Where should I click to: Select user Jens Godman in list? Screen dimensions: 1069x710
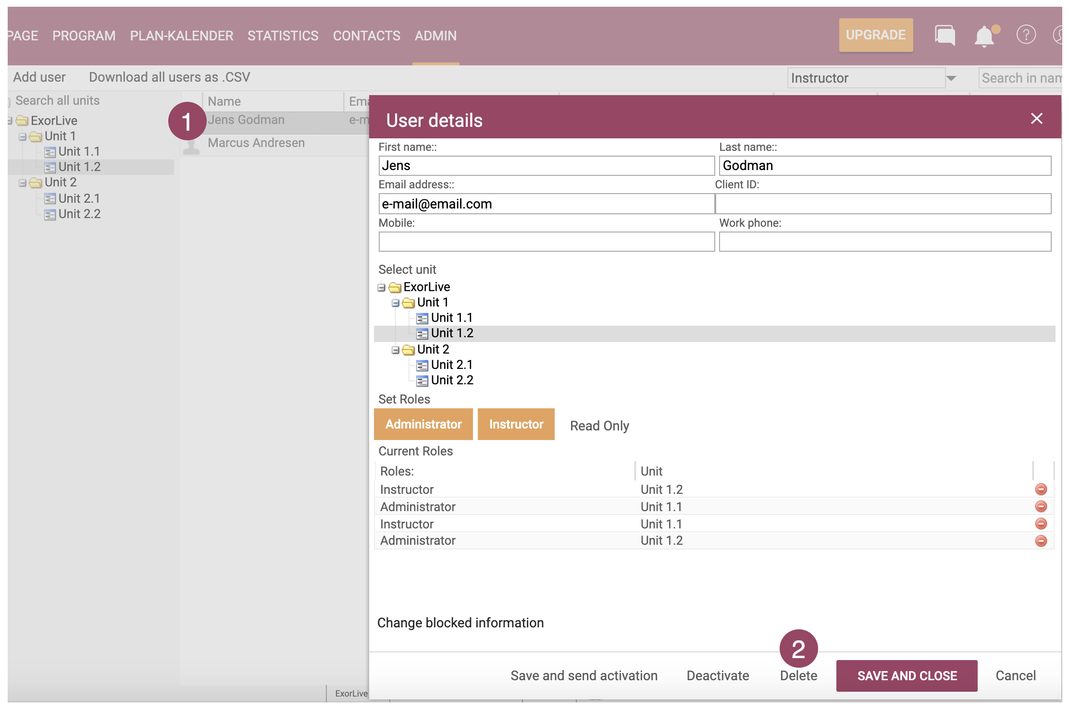point(246,120)
